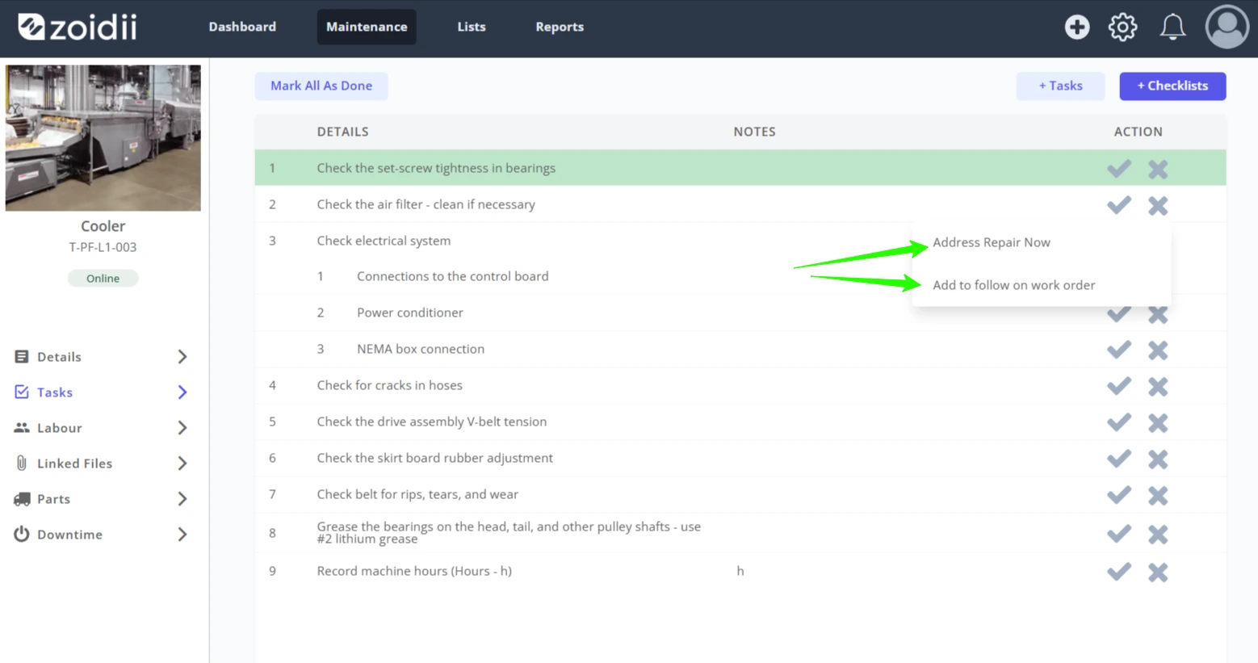Mark 'Power conditioner' subtask as done
Viewport: 1258px width, 663px height.
[x=1118, y=314]
